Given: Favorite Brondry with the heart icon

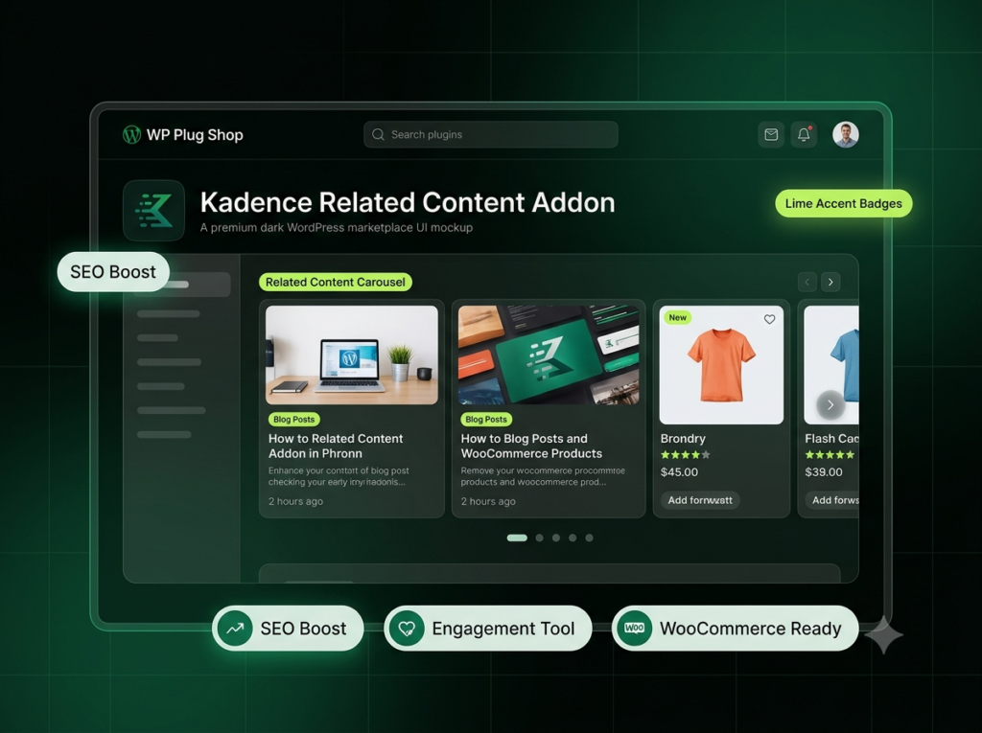Looking at the screenshot, I should 770,319.
